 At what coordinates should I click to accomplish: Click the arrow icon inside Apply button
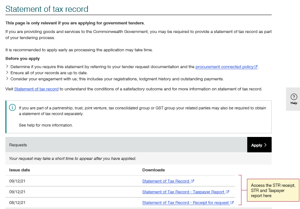[x=265, y=145]
